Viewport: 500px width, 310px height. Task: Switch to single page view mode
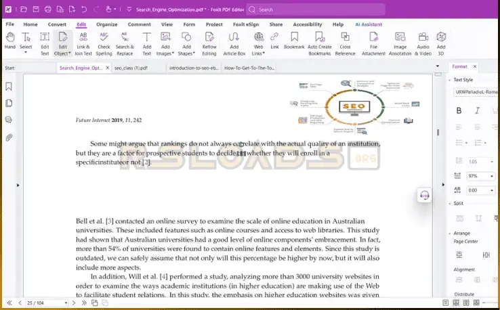446,303
